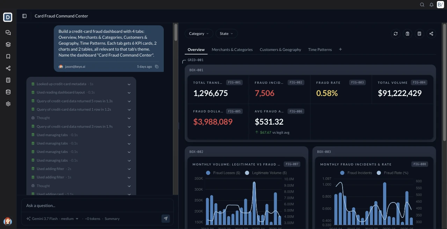Click the D app logo icon
This screenshot has height=229, width=447.
click(x=8, y=17)
